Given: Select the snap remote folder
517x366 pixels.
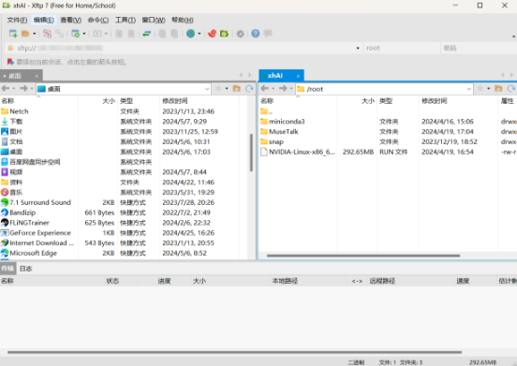Looking at the screenshot, I should pyautogui.click(x=272, y=141).
